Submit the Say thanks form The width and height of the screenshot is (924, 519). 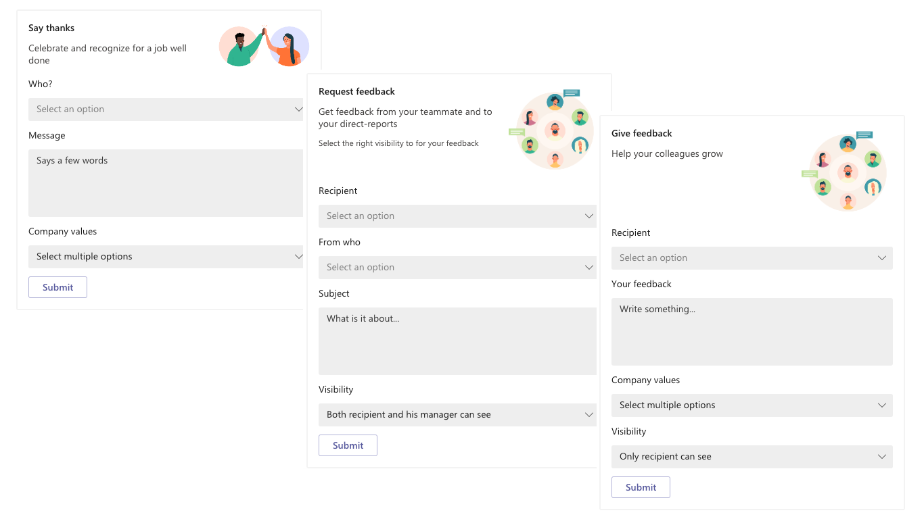tap(57, 287)
